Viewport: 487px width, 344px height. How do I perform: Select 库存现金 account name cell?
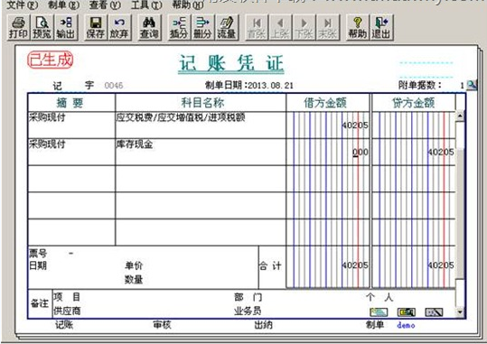(201, 152)
